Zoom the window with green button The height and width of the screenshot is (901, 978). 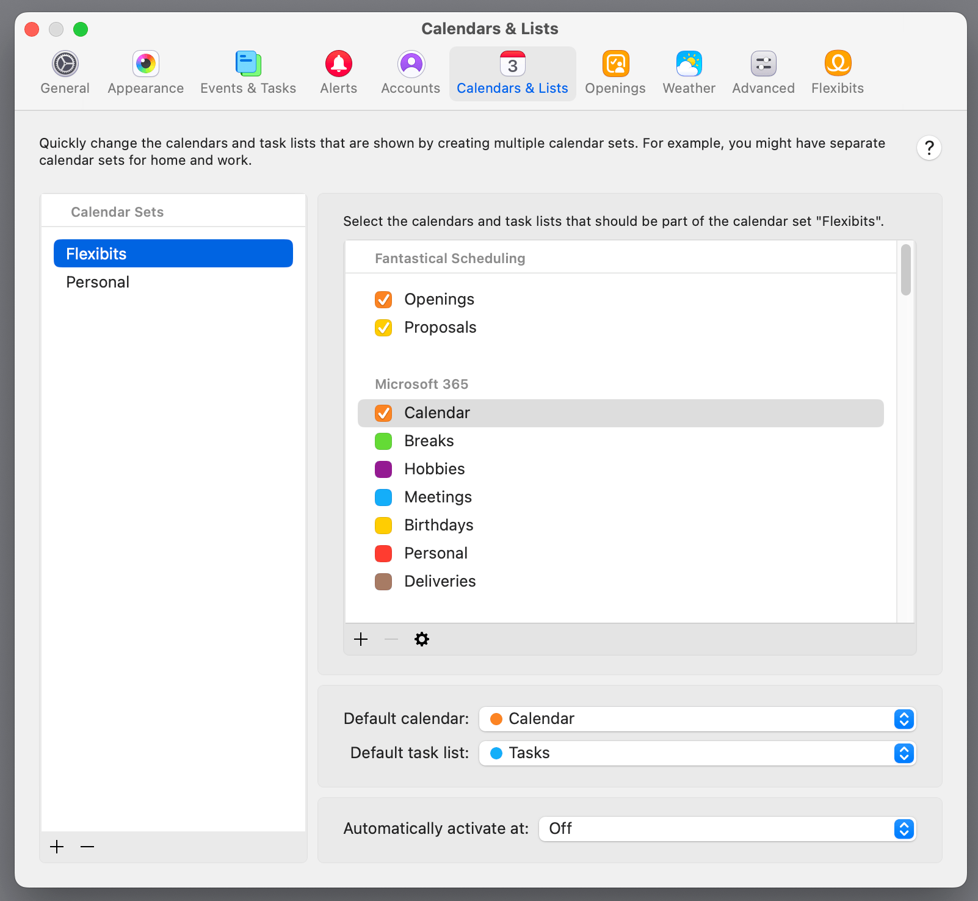[81, 29]
